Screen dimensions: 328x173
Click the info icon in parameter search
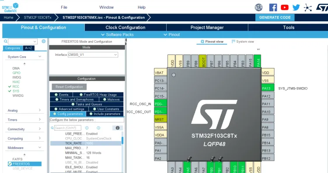coord(118,128)
